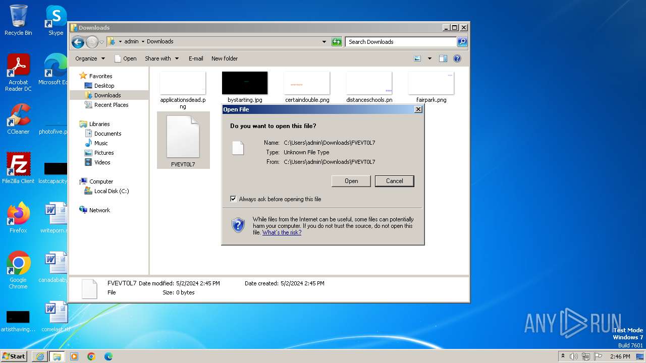646x363 pixels.
Task: Open Windows Media Player from taskbar
Action: [74, 356]
